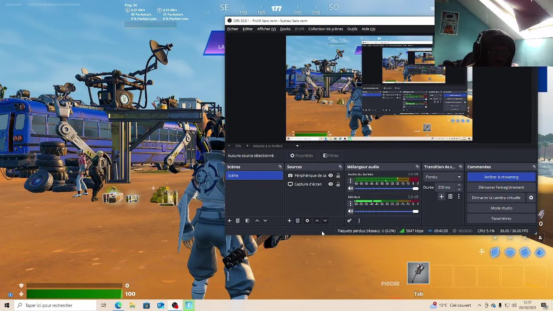This screenshot has width=553, height=311.
Task: Mute Audio du bureau speaker icon
Action: point(350,189)
